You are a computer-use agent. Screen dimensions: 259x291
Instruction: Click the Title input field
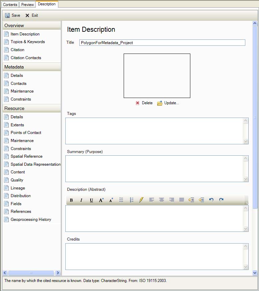pos(162,43)
